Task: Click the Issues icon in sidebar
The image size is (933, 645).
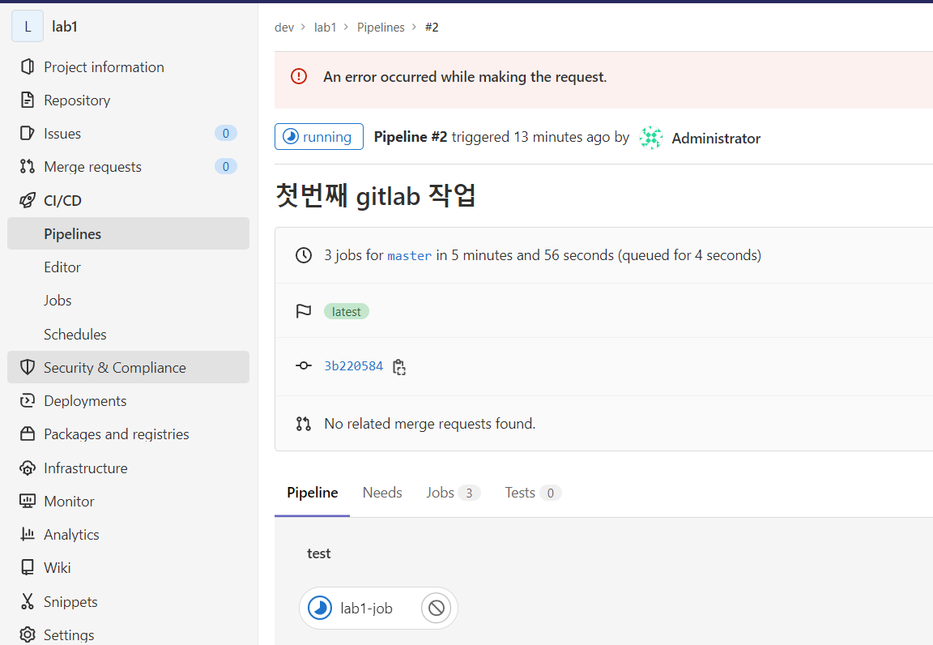Action: point(28,133)
